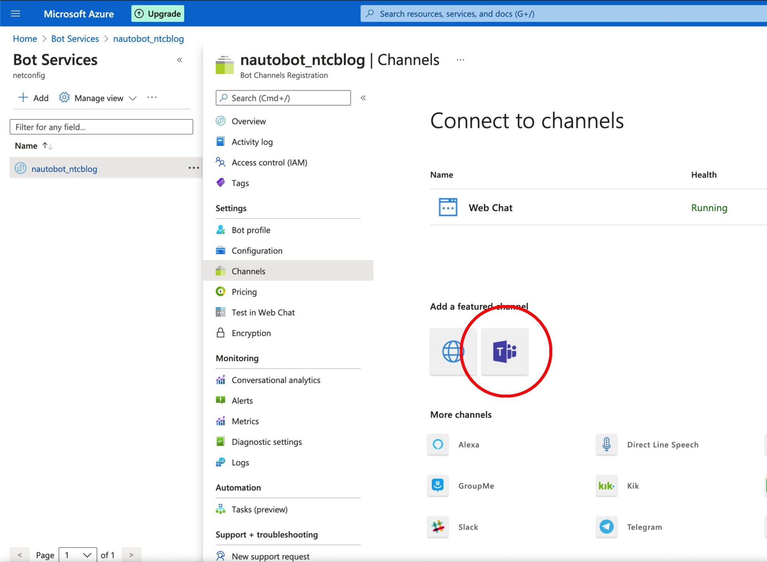Switch to Test in Web Chat
The height and width of the screenshot is (562, 767).
[x=263, y=312]
